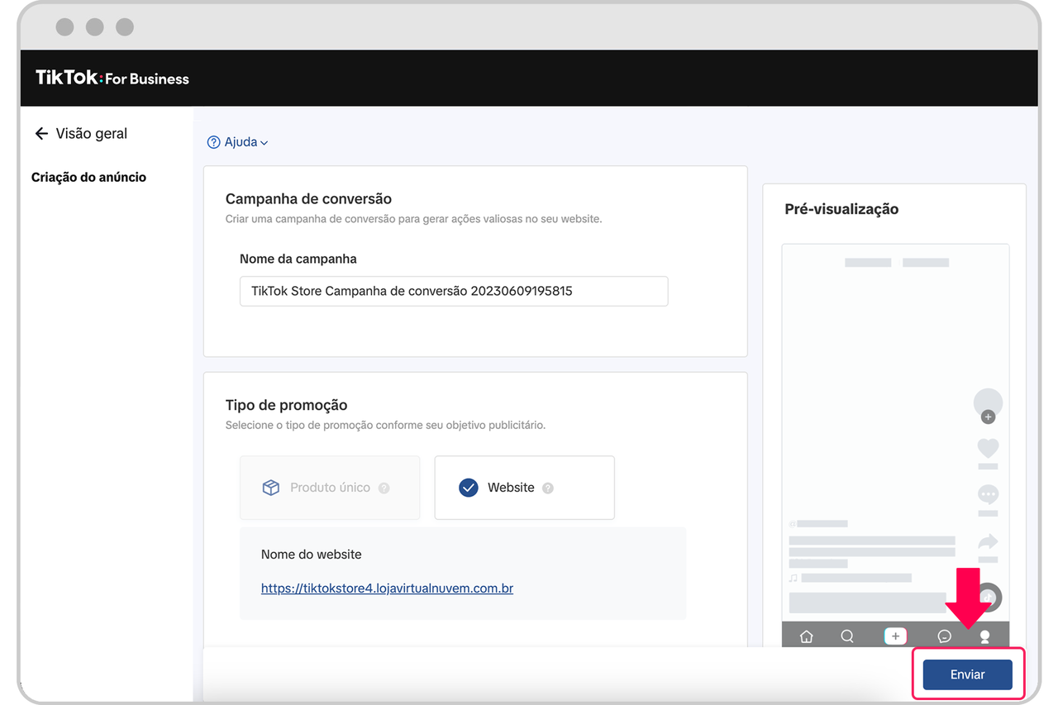Expand the Ajuda dropdown chevron
Screen dimensions: 1058x705
tap(264, 143)
